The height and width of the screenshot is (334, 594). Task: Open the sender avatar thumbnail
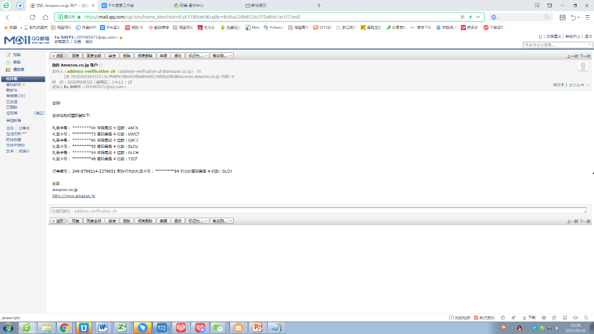[583, 67]
